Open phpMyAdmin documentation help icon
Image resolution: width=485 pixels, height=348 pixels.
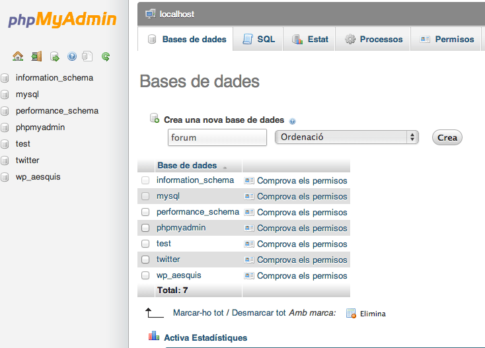(72, 56)
